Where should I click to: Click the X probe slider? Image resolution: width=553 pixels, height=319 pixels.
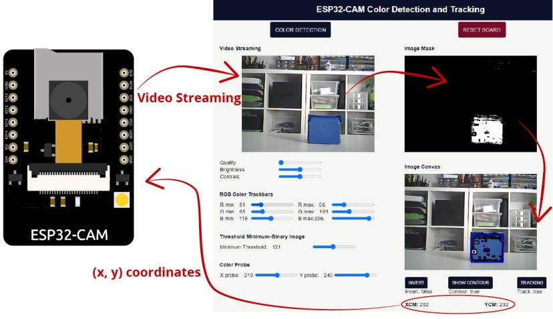(x=277, y=275)
